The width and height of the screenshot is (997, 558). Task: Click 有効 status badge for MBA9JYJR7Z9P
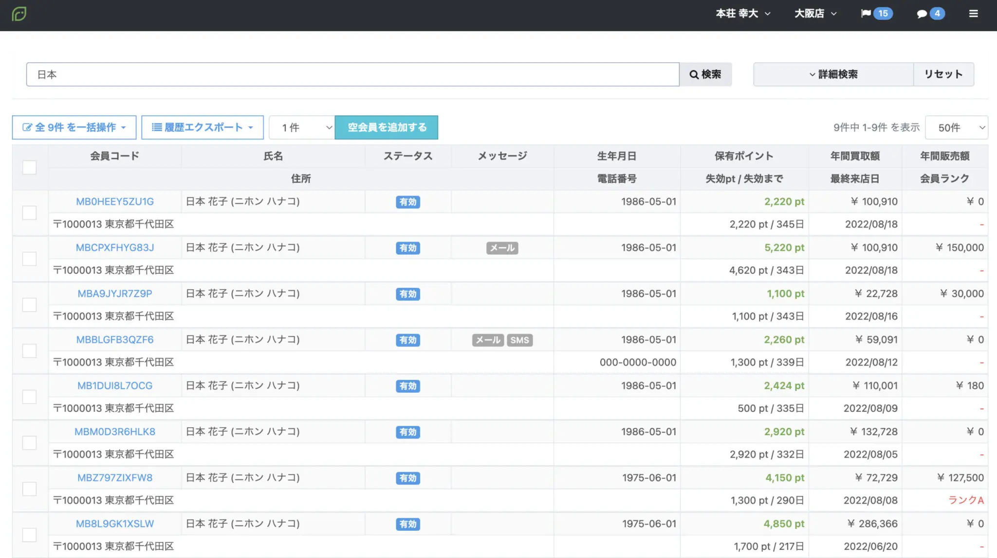pyautogui.click(x=408, y=294)
